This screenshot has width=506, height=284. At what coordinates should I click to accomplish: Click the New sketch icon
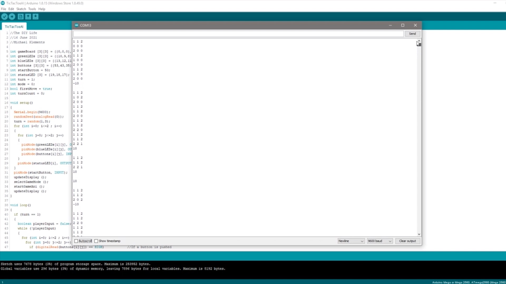click(21, 17)
